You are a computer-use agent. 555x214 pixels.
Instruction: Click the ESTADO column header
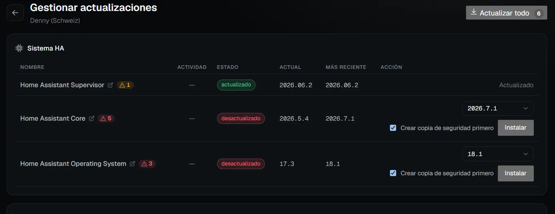(228, 67)
